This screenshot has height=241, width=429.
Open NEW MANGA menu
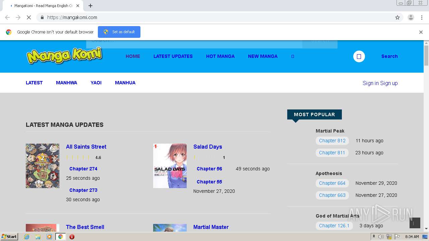click(263, 56)
